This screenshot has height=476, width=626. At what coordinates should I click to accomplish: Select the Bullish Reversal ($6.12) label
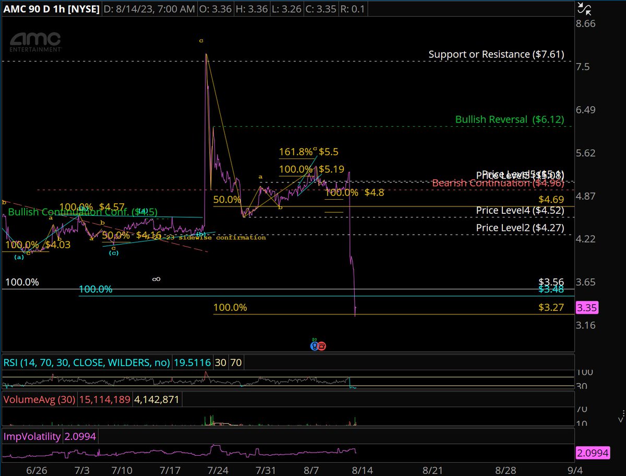pos(510,119)
